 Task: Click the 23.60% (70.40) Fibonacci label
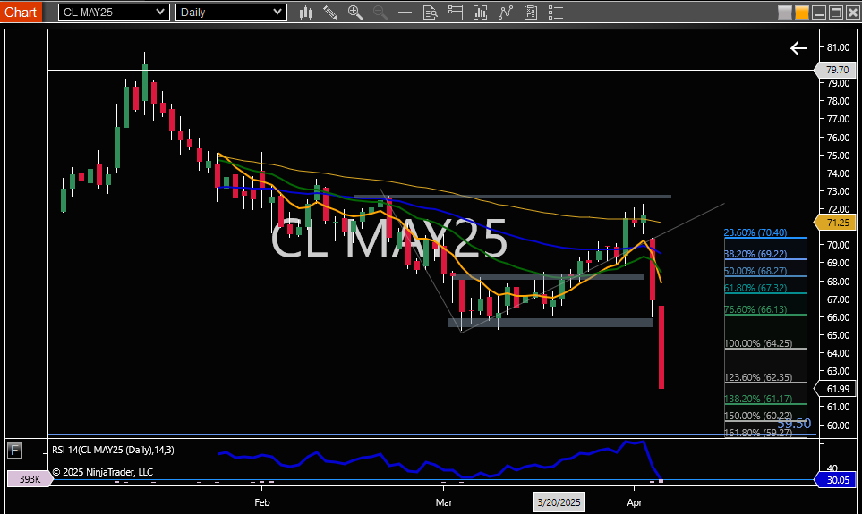pos(755,232)
